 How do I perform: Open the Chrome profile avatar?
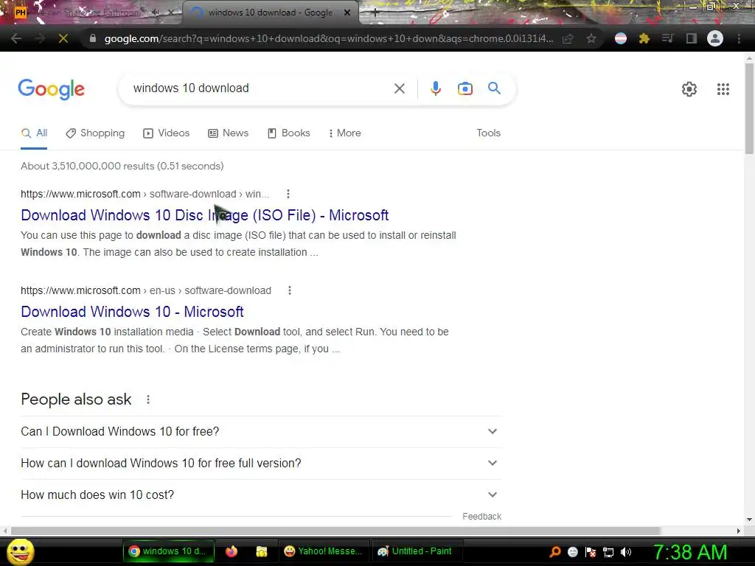point(715,38)
